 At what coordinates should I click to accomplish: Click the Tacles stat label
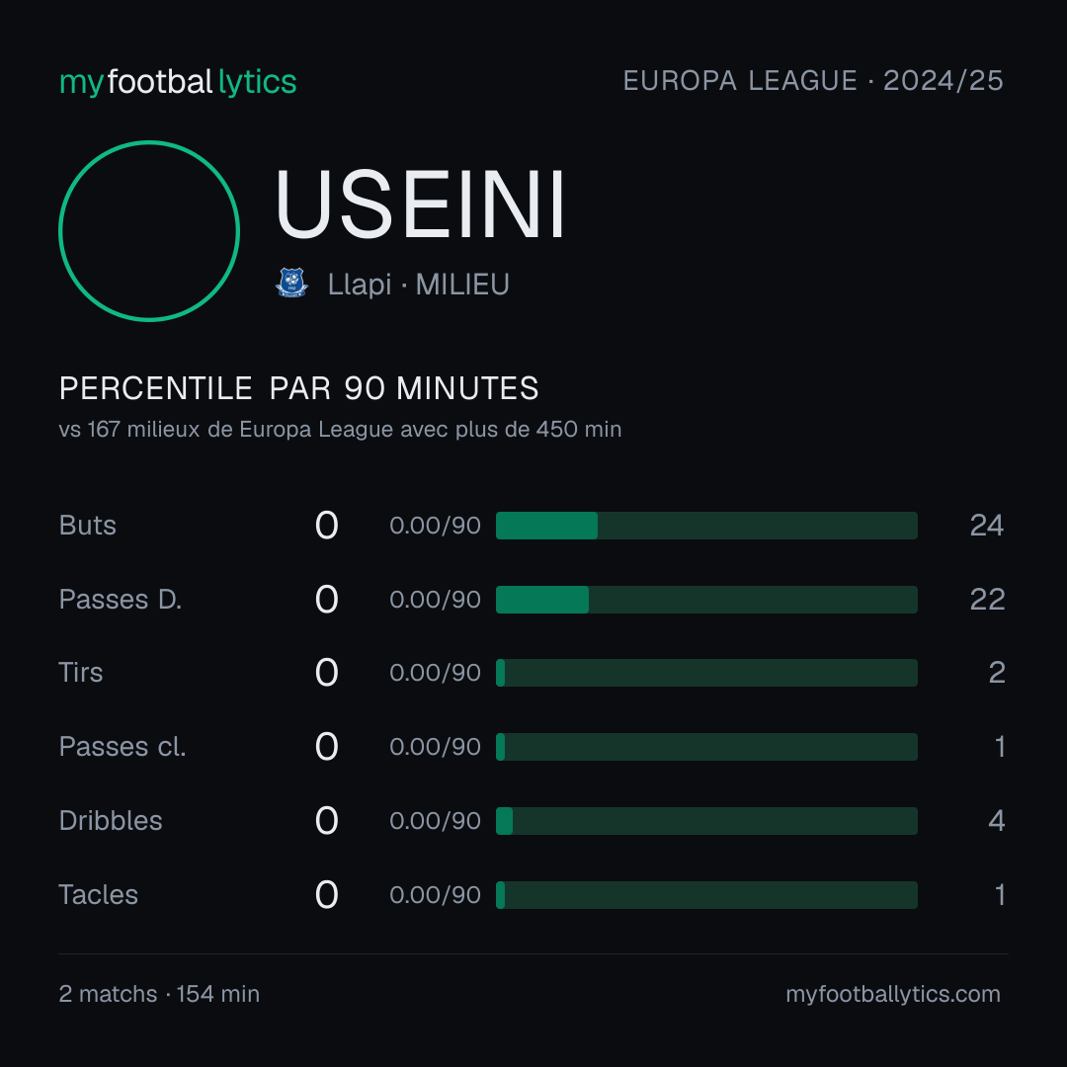point(99,895)
